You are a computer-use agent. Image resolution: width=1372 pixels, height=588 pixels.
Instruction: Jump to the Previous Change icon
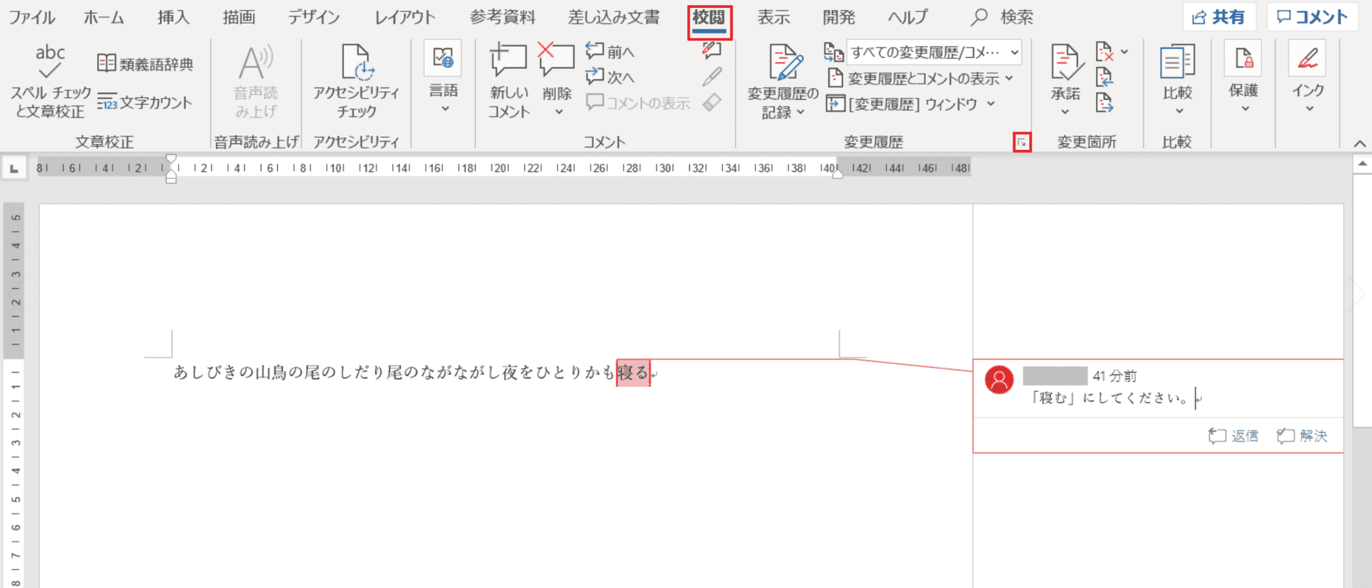point(1105,77)
